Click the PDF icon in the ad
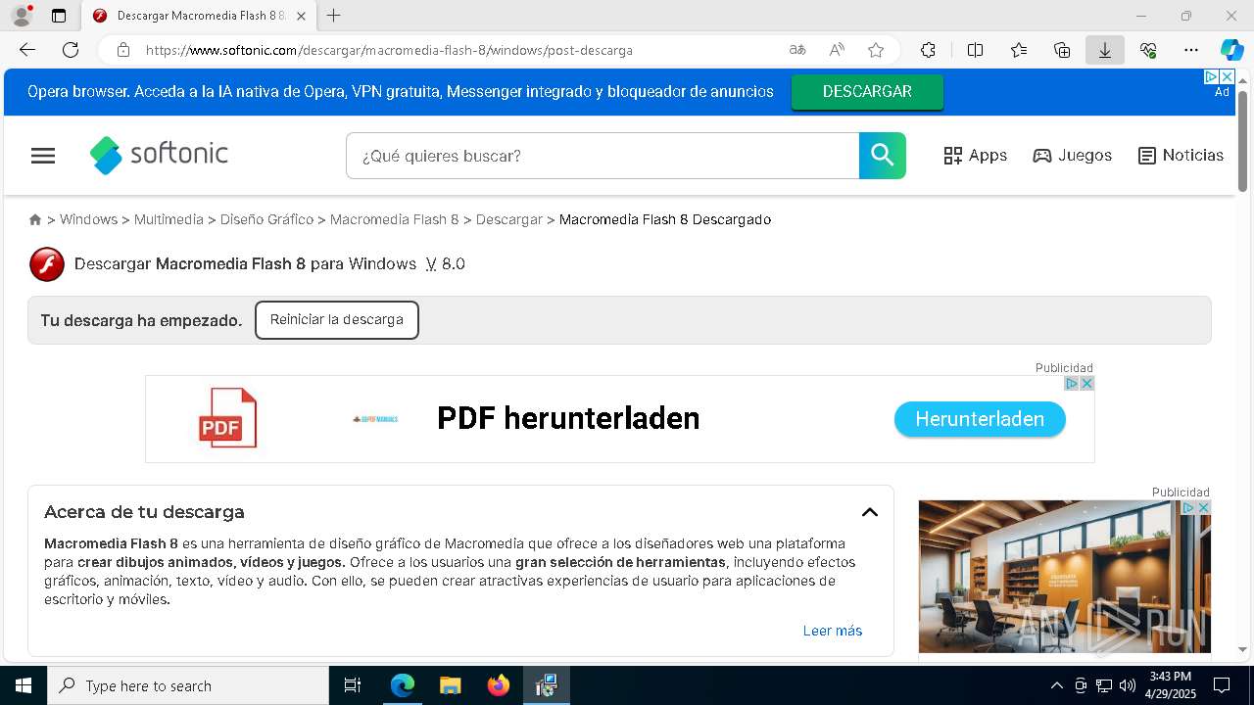 point(227,418)
